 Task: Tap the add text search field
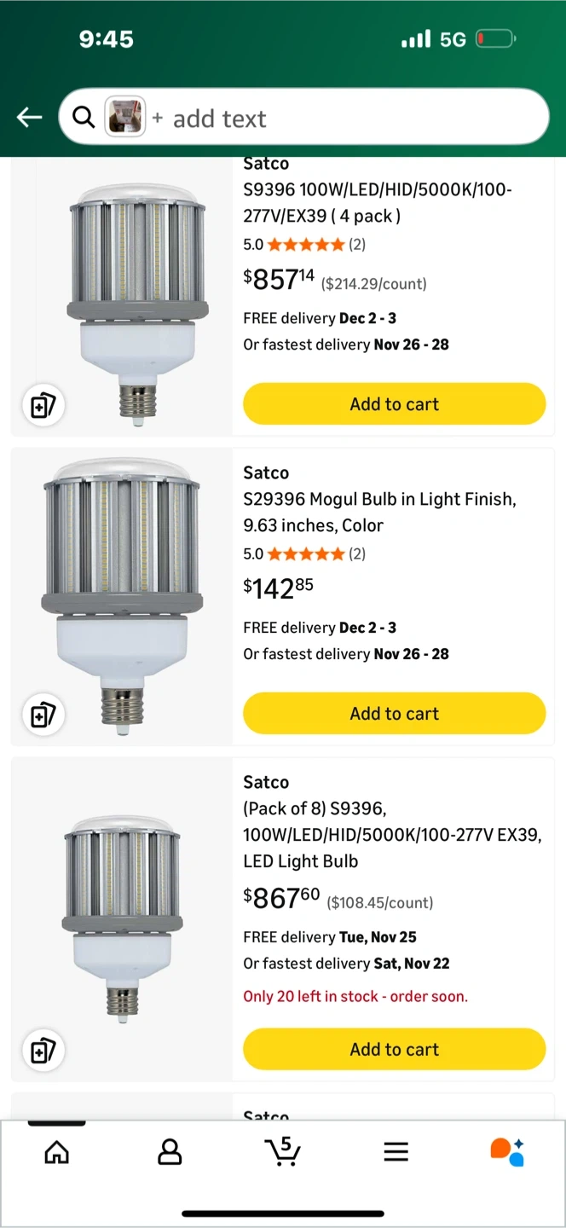click(x=341, y=119)
